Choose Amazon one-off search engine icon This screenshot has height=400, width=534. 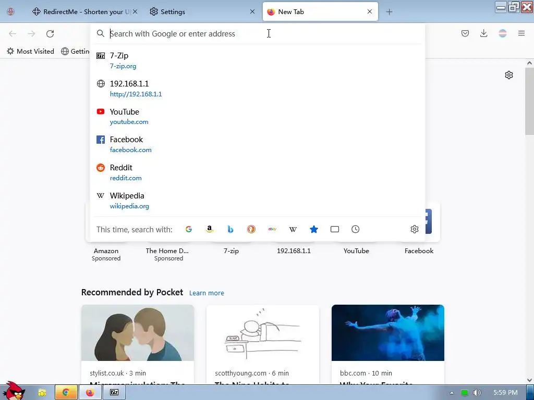pyautogui.click(x=210, y=229)
